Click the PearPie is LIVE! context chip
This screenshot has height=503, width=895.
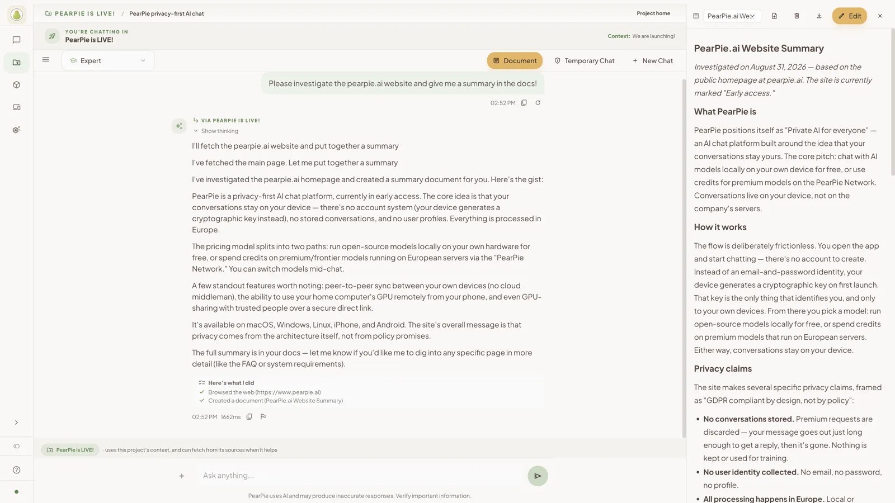coord(70,450)
